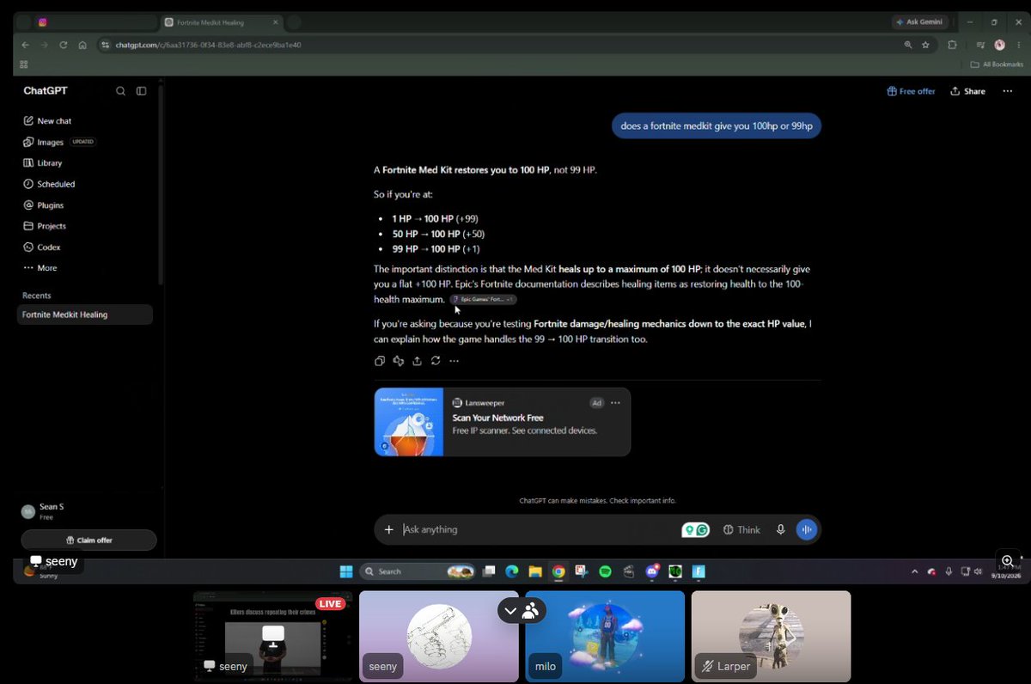The width and height of the screenshot is (1031, 684).
Task: Open the browser extensions puzzle icon
Action: (x=952, y=45)
